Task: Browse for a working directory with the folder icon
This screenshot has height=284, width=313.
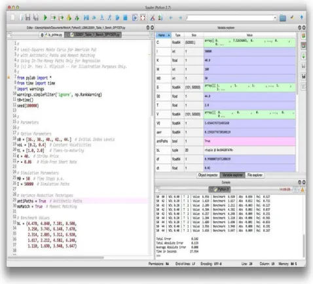Action: point(283,18)
